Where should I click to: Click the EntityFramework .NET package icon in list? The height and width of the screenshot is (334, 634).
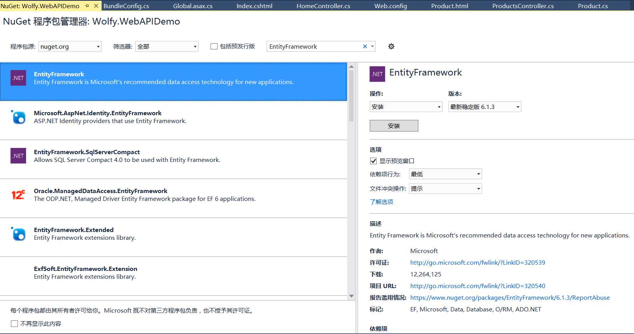(x=18, y=78)
